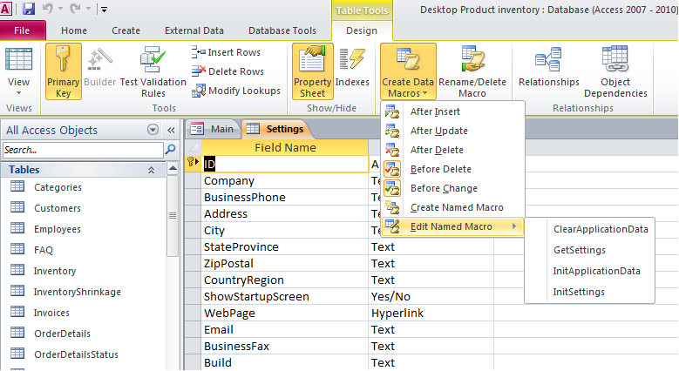Save the database with floppy icon

coord(29,10)
